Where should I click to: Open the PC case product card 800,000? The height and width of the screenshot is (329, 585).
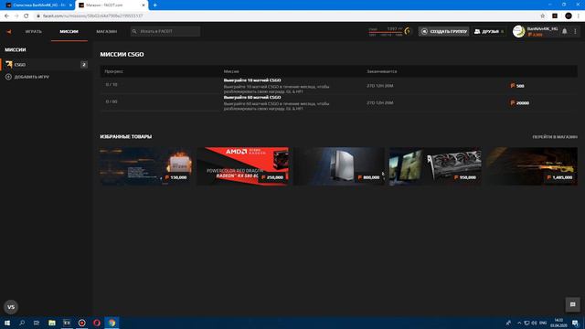339,166
